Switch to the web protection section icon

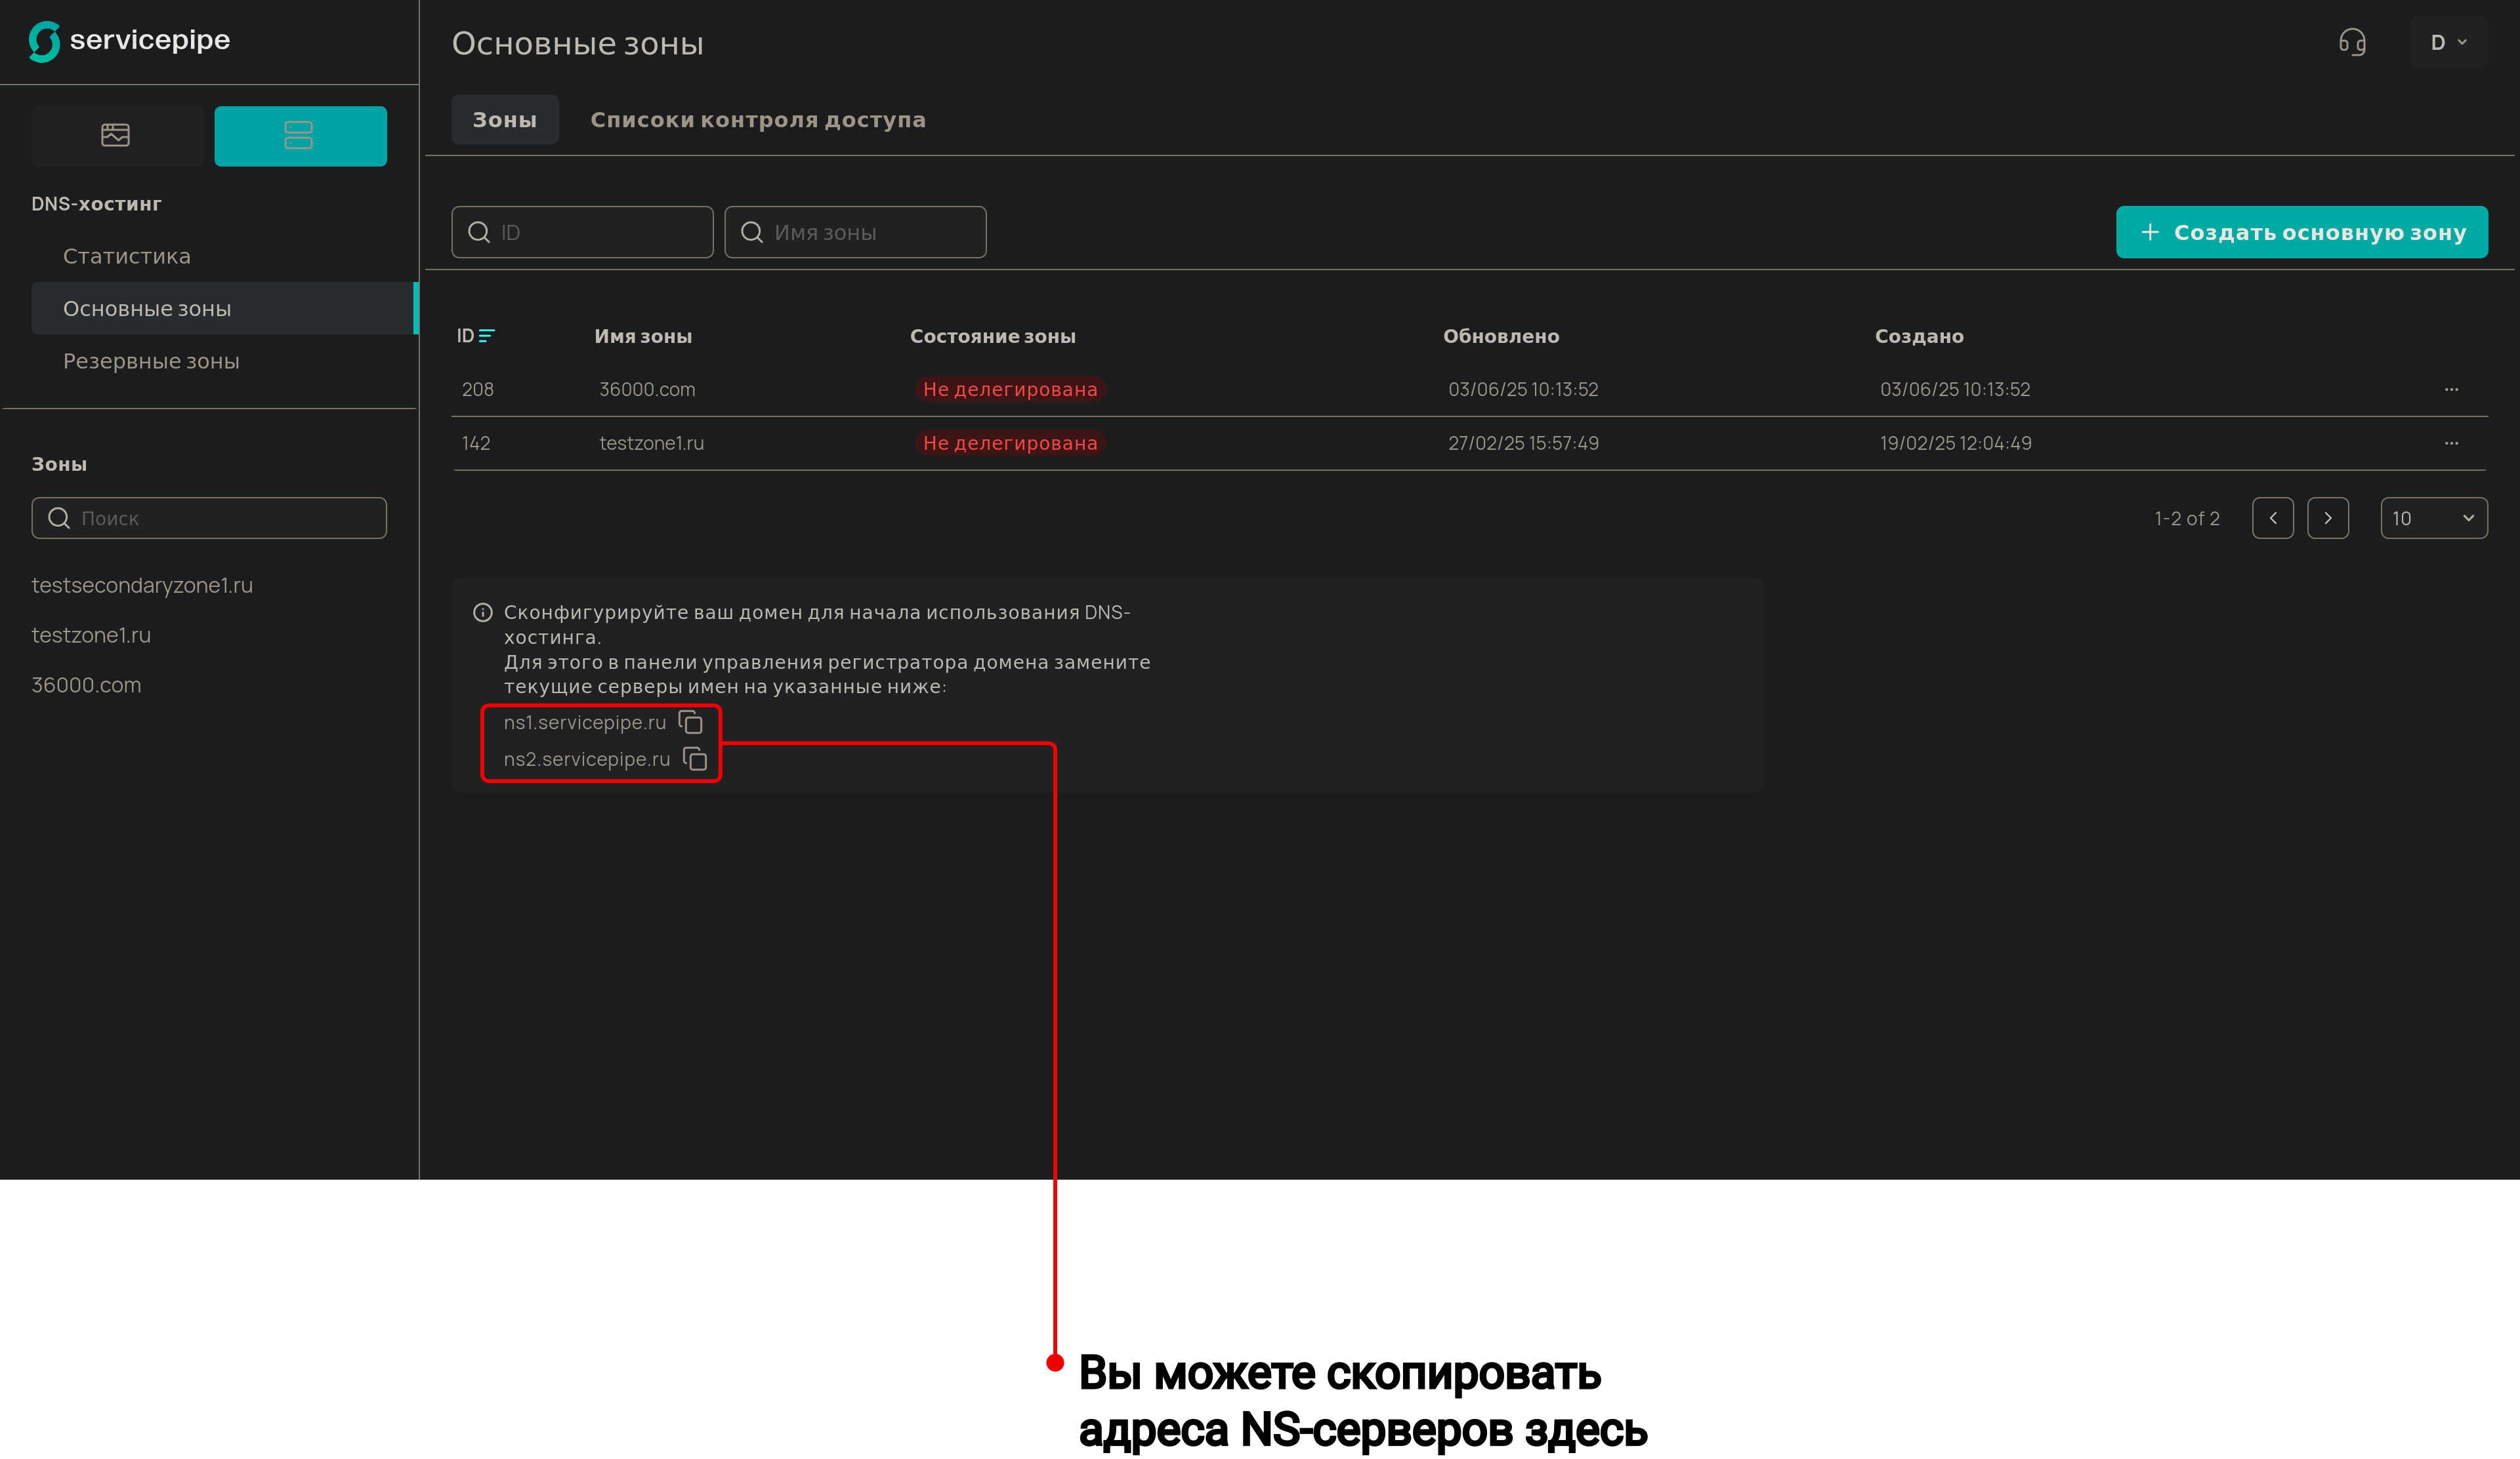(116, 135)
